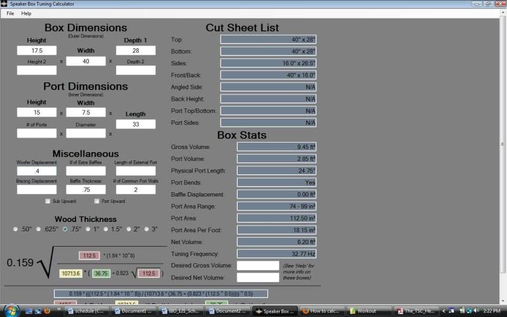Open the Help menu
Image resolution: width=507 pixels, height=317 pixels.
(x=26, y=13)
